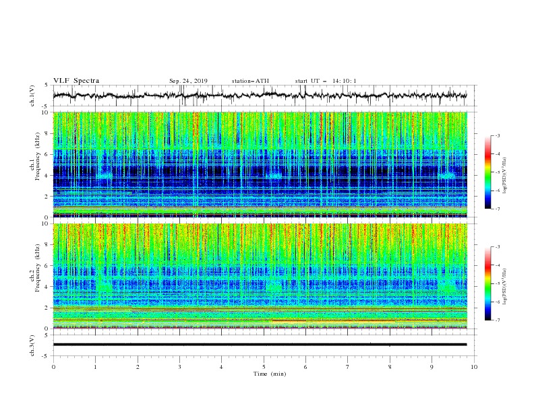Click the "VLF Spectra" plot title
The width and height of the screenshot is (534, 412).
tap(76, 81)
